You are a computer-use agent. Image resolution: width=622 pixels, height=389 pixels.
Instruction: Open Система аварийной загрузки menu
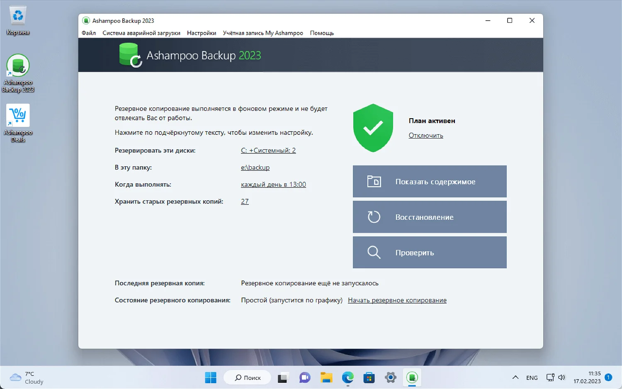141,33
